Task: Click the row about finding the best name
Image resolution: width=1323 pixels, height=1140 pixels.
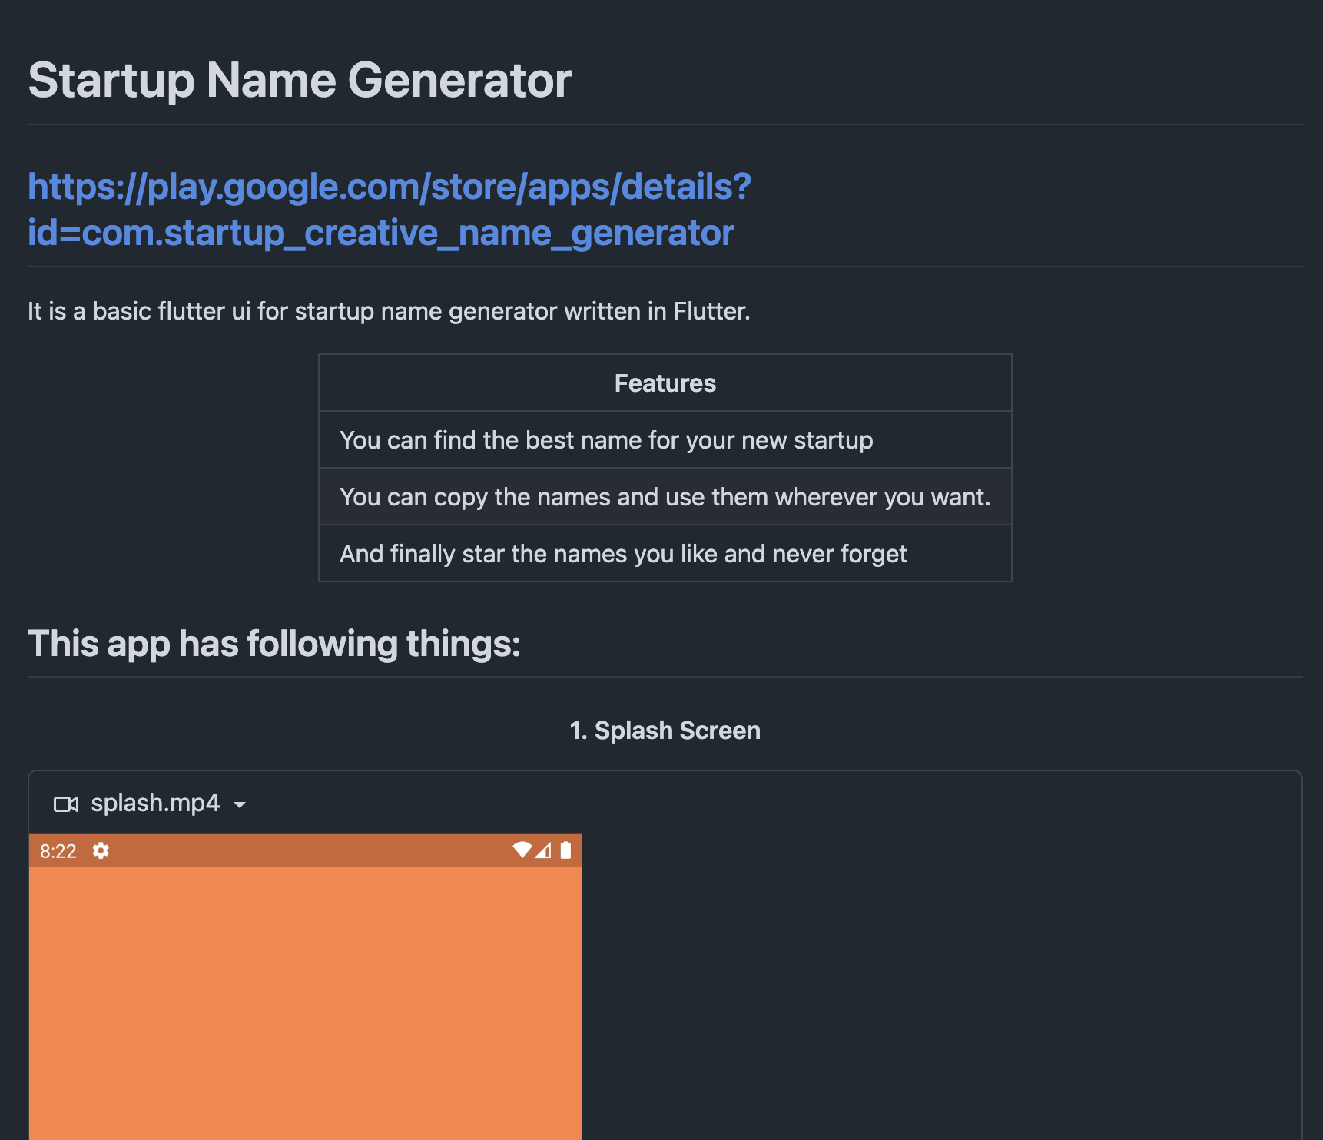Action: point(606,440)
